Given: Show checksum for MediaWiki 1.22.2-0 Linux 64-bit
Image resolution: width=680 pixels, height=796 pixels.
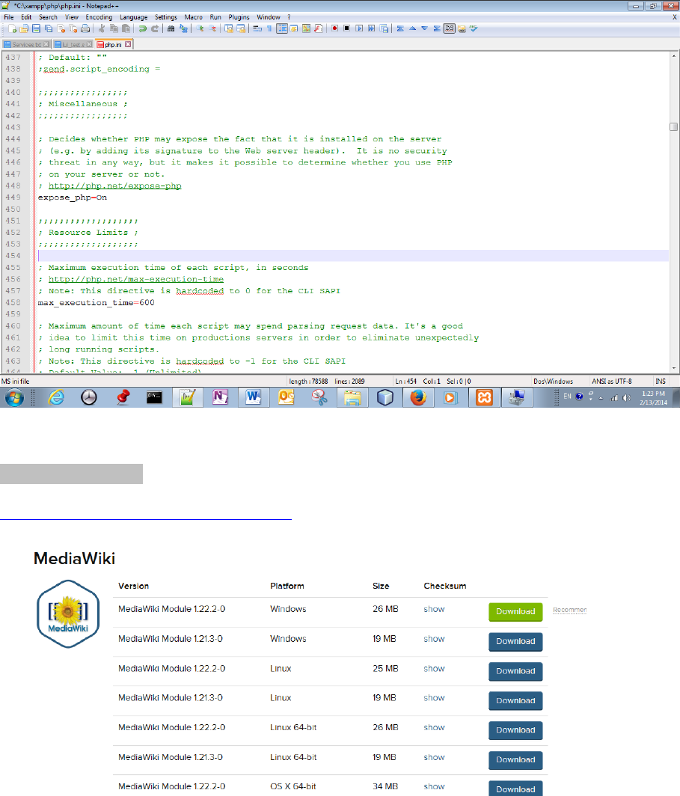Looking at the screenshot, I should [435, 727].
